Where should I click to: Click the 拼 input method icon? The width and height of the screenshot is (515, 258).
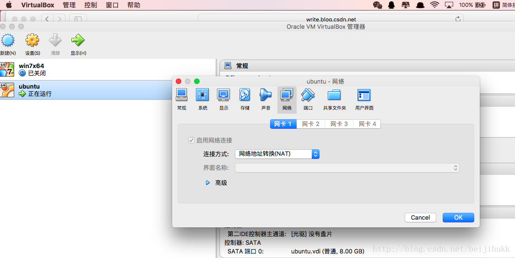(x=496, y=5)
